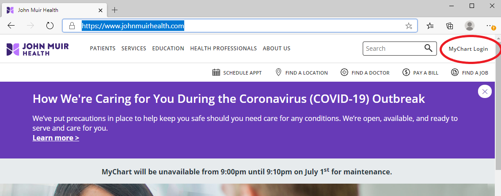Image resolution: width=501 pixels, height=196 pixels.
Task: Click the MyChart Login link
Action: [x=468, y=49]
